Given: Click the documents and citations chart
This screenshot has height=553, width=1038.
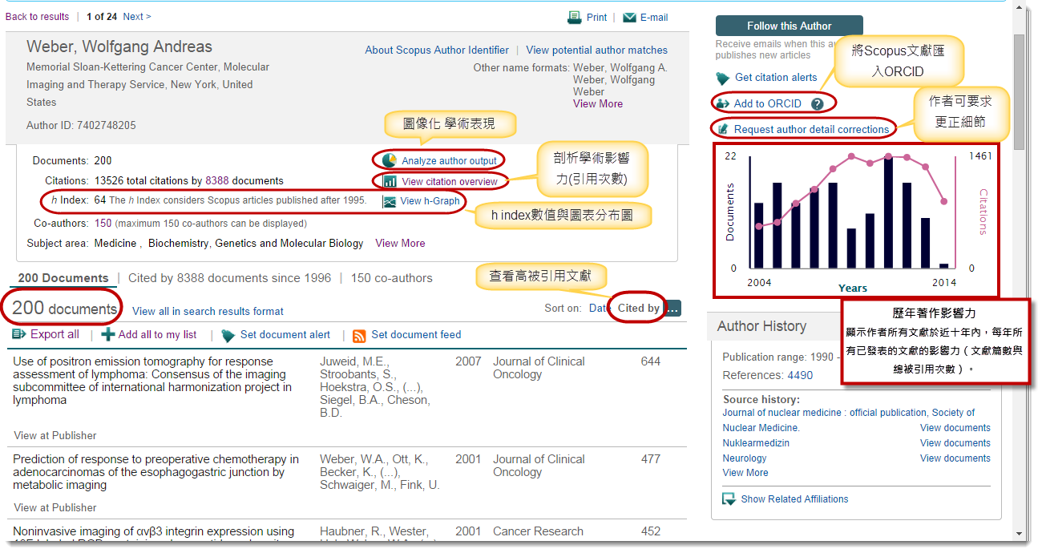Looking at the screenshot, I should 856,220.
